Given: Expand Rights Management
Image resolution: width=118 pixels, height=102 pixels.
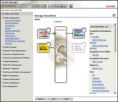Looking at the screenshot, I should pyautogui.click(x=2, y=75).
